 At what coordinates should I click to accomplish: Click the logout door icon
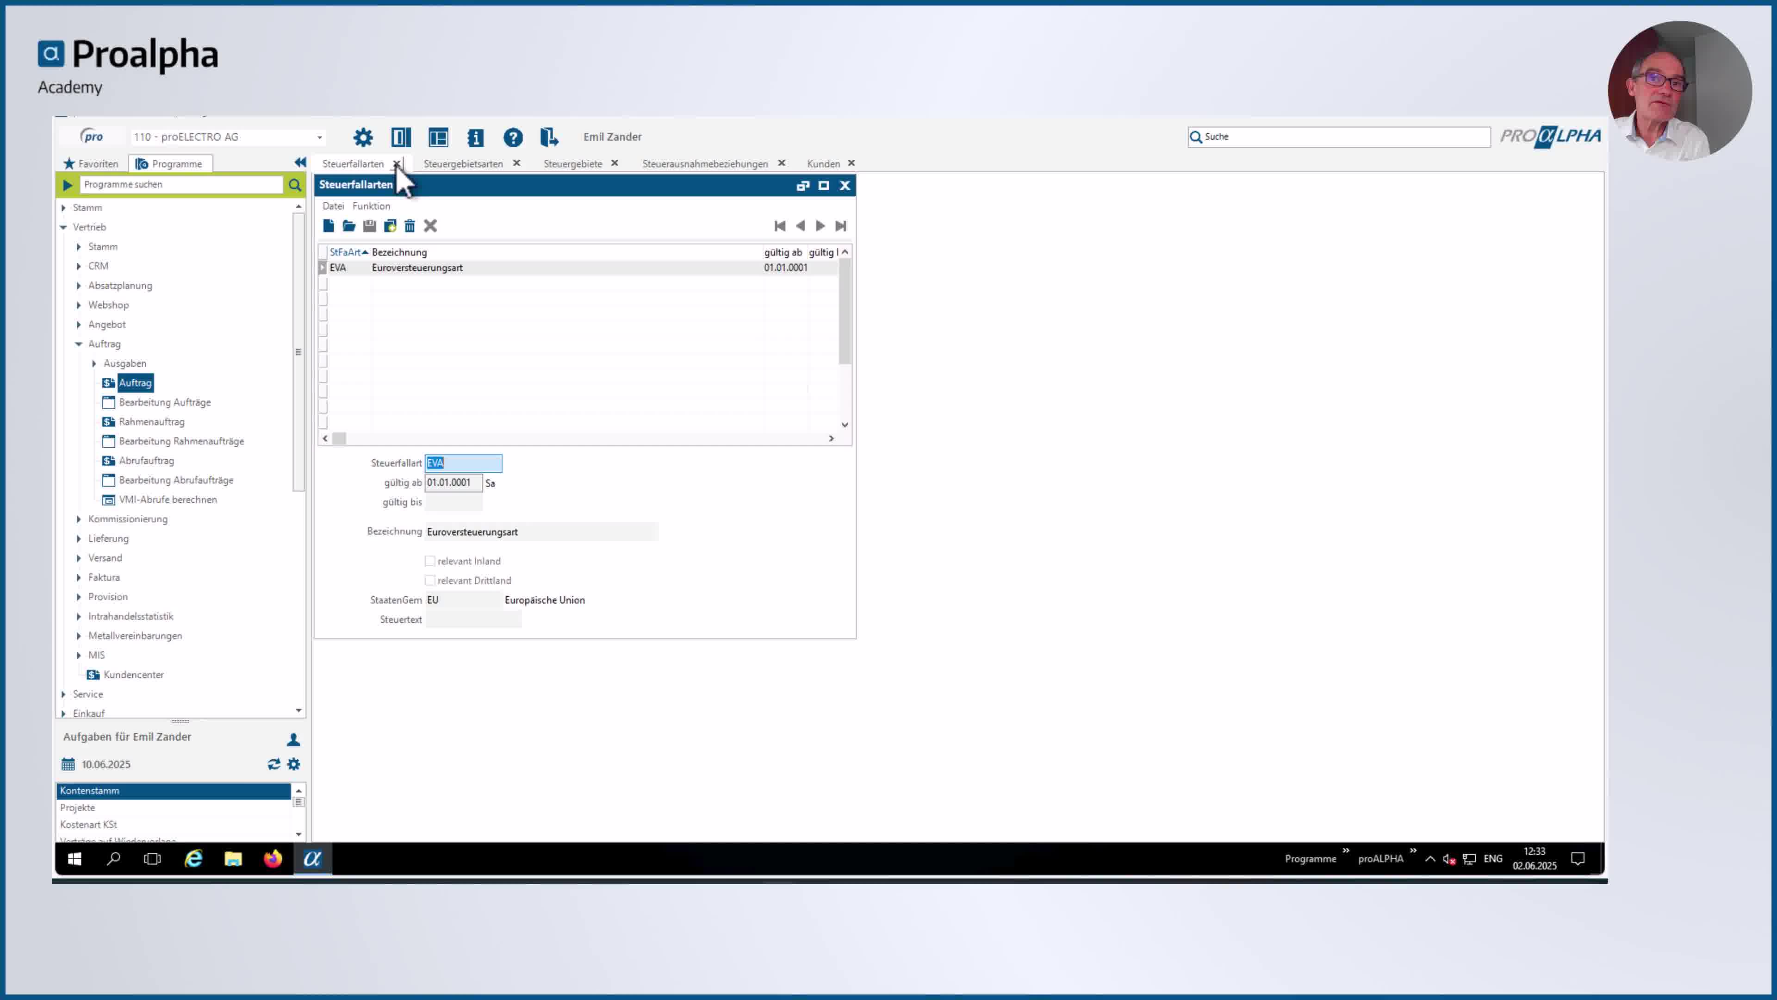(549, 137)
